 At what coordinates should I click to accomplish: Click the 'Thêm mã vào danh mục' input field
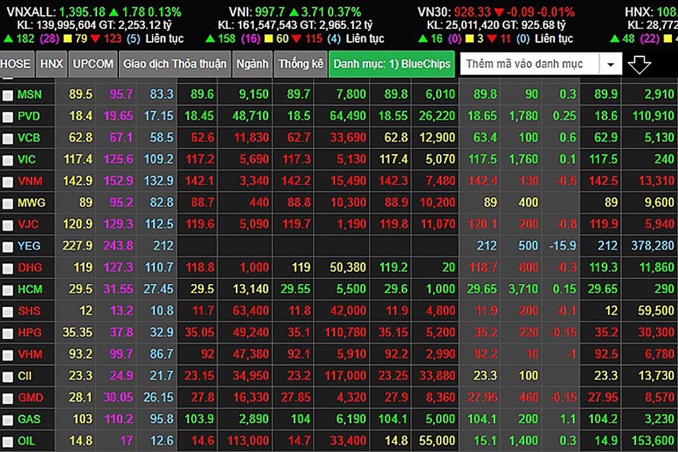click(530, 65)
